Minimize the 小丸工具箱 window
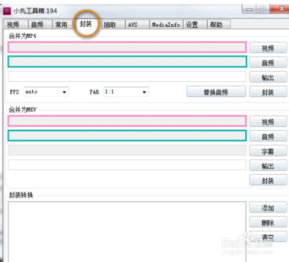 pyautogui.click(x=249, y=9)
